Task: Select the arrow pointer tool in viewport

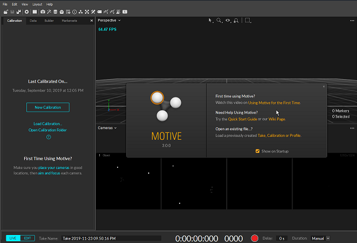Action: (211, 20)
